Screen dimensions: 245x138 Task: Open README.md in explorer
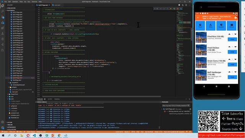tap(15, 118)
